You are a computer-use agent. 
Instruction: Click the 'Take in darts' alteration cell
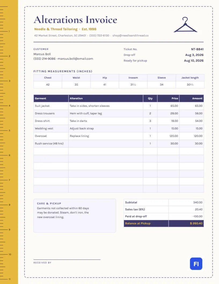pyautogui.click(x=106, y=121)
